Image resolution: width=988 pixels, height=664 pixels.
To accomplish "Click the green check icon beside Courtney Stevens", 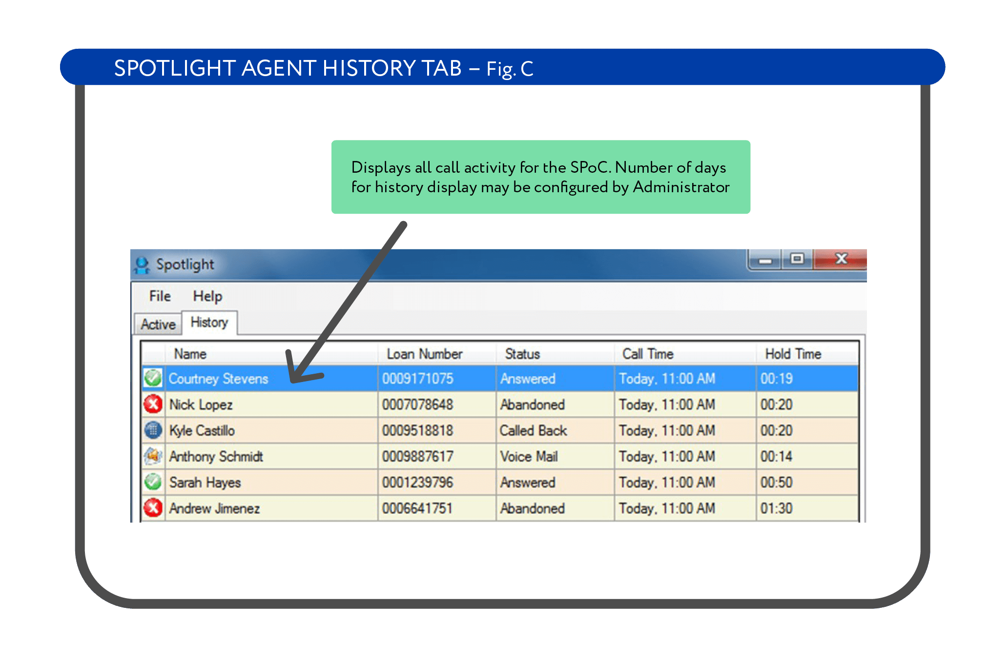I will point(153,378).
